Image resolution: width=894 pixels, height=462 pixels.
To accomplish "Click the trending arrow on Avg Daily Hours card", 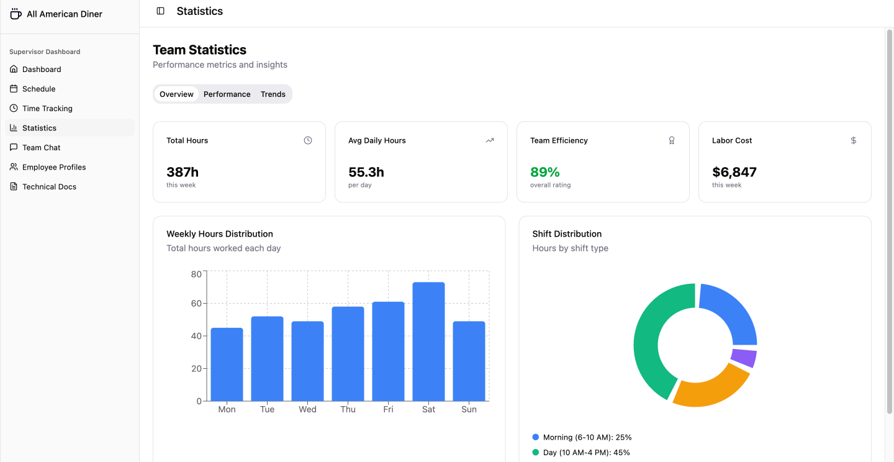I will [x=490, y=140].
